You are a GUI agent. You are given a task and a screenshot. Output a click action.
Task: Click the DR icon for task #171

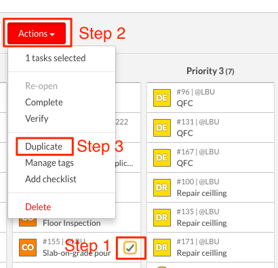(x=162, y=248)
